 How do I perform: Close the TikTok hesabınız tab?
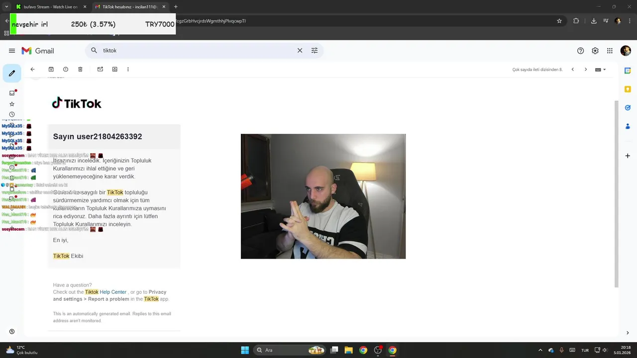[x=164, y=7]
